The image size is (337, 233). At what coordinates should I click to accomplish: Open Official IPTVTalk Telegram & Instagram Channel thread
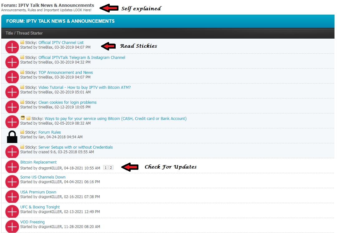pos(82,58)
